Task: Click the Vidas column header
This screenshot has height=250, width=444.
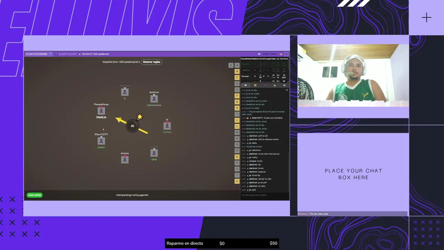Action: (x=273, y=59)
